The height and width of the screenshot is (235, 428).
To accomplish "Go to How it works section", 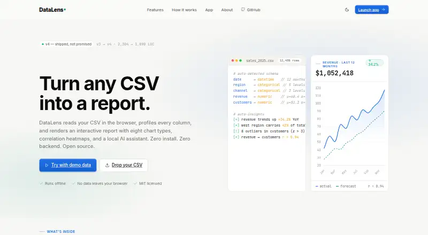I will pos(184,10).
